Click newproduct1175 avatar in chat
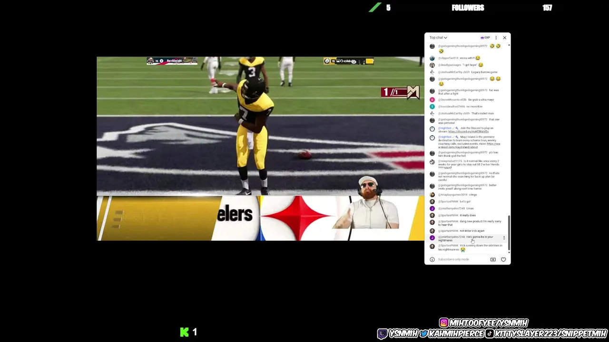609x342 pixels. pos(432,162)
